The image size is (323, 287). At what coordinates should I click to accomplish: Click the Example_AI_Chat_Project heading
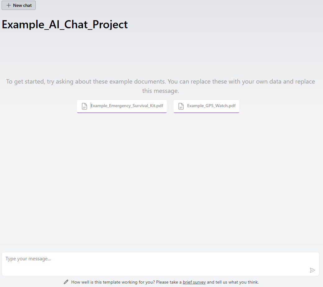pyautogui.click(x=65, y=25)
